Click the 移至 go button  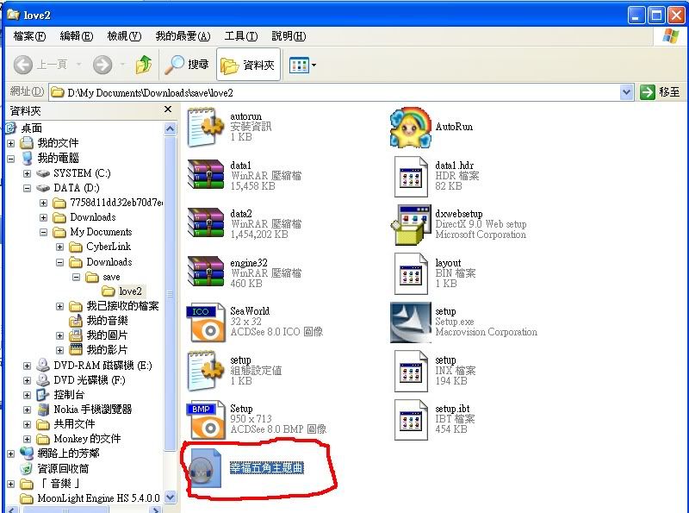[660, 92]
